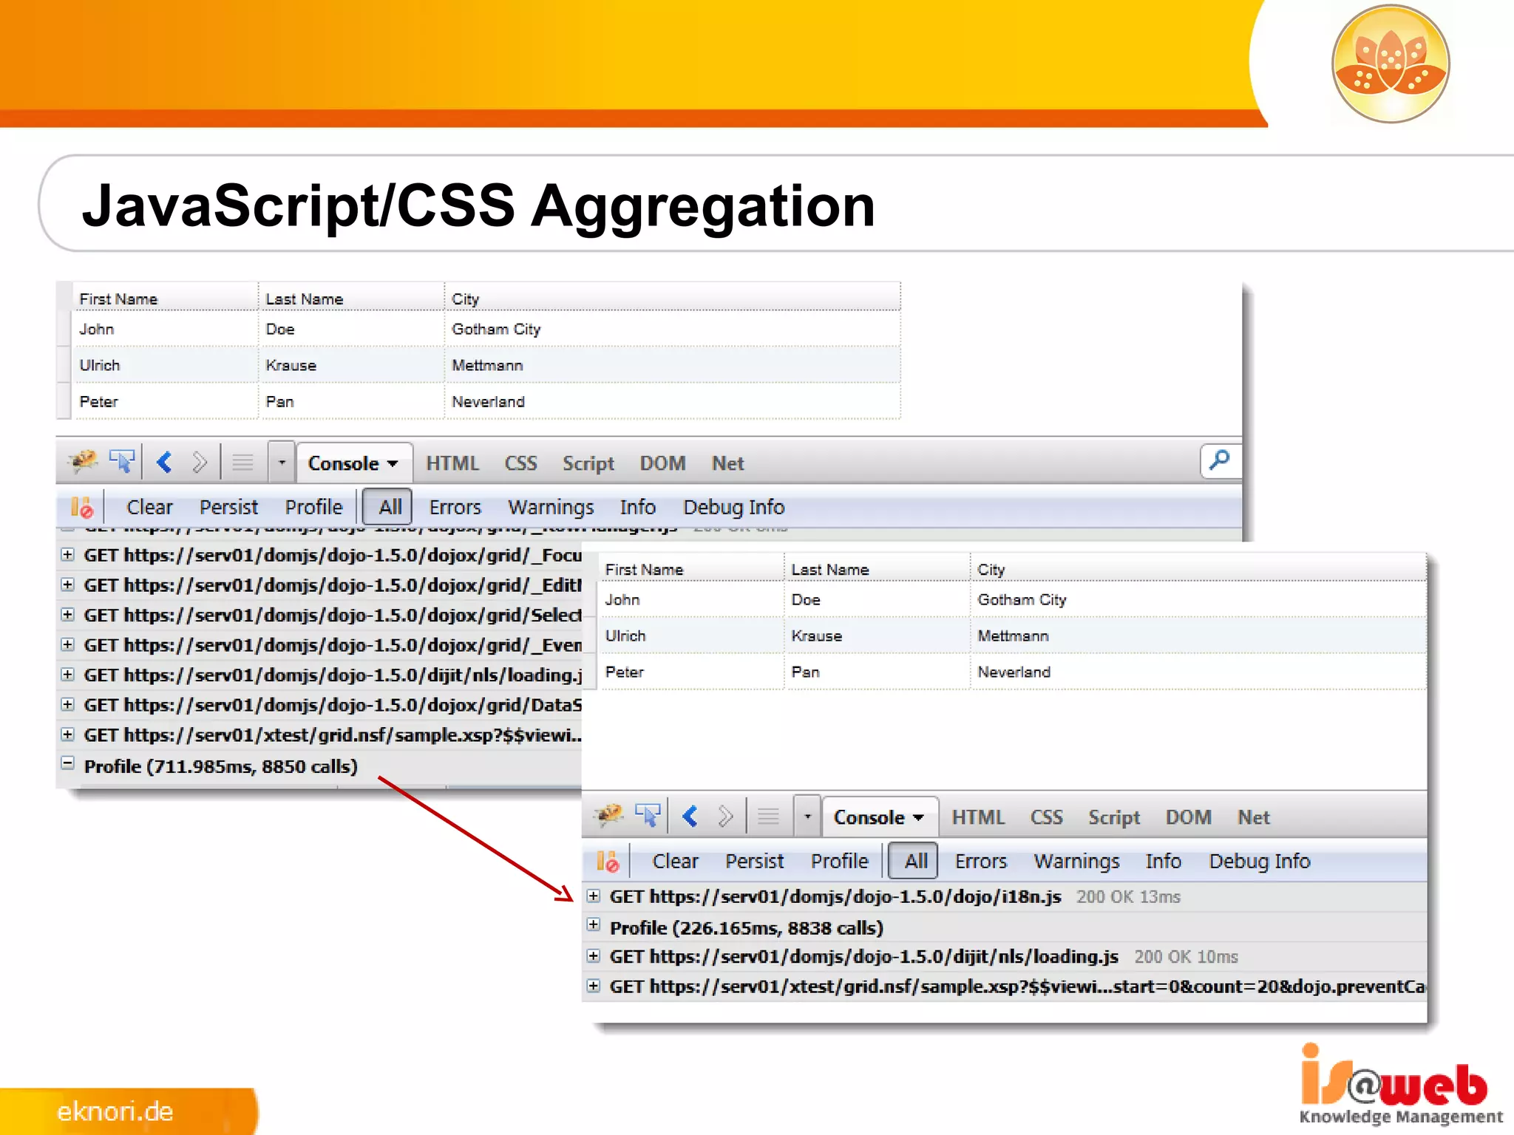Collapse Profile (711.985ms, 8850 calls) entry
The width and height of the screenshot is (1514, 1135).
(x=67, y=763)
